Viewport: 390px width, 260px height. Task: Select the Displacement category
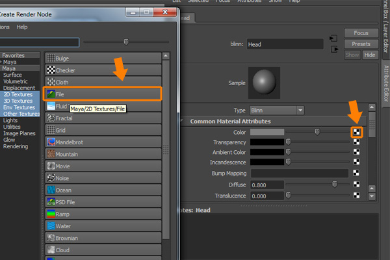[x=19, y=88]
